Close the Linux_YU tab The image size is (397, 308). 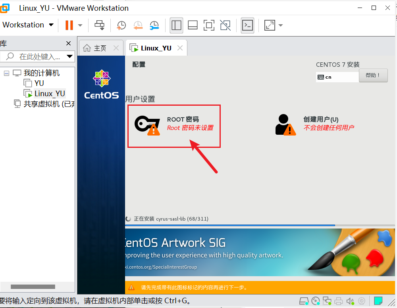180,48
